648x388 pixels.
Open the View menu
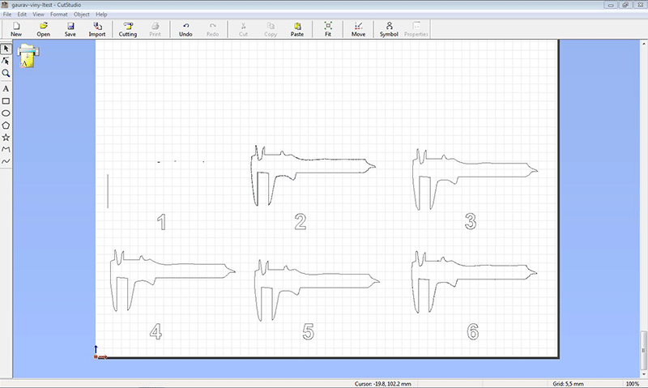tap(38, 14)
